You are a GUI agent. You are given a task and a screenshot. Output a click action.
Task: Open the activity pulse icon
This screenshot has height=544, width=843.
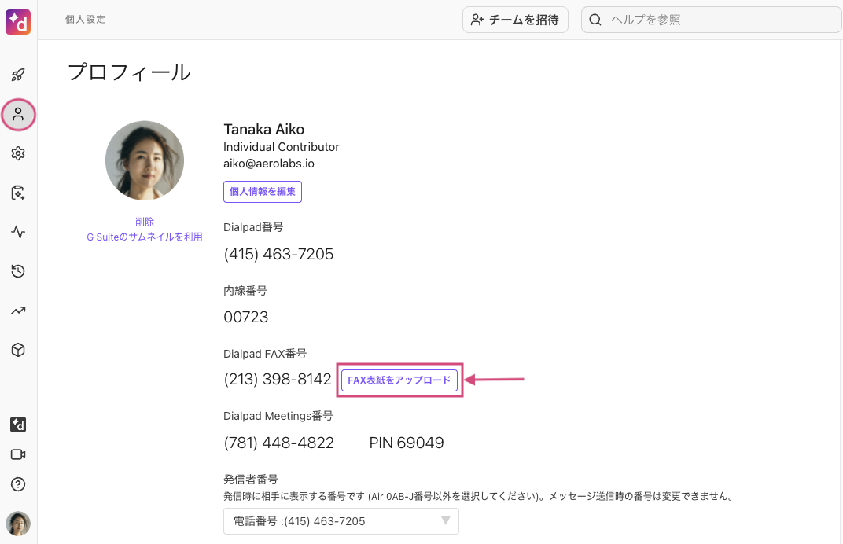18,232
